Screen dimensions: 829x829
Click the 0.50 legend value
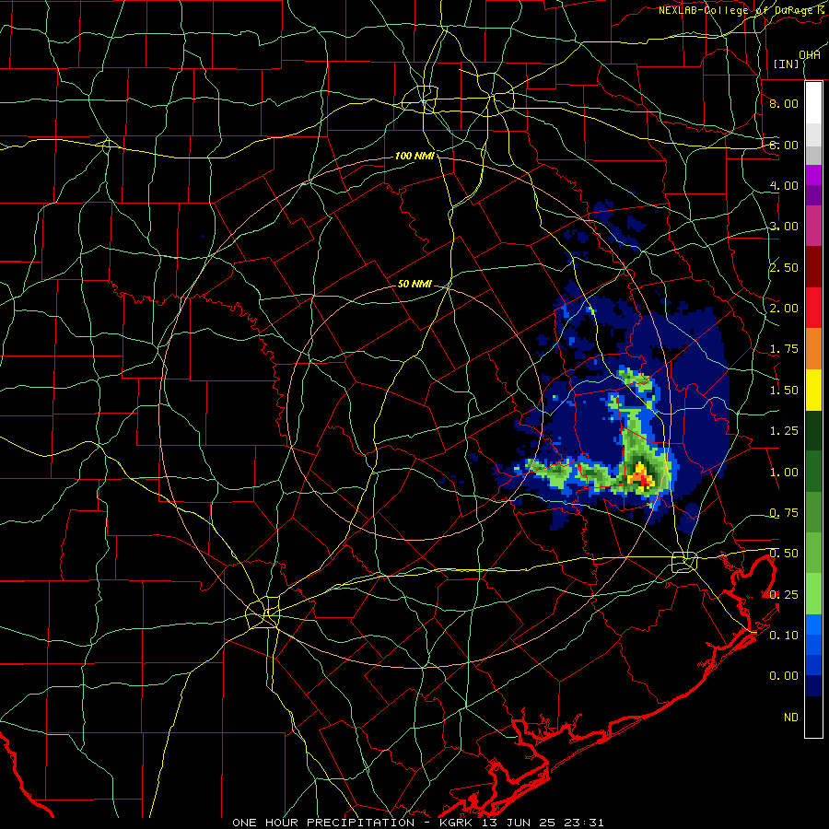point(784,554)
